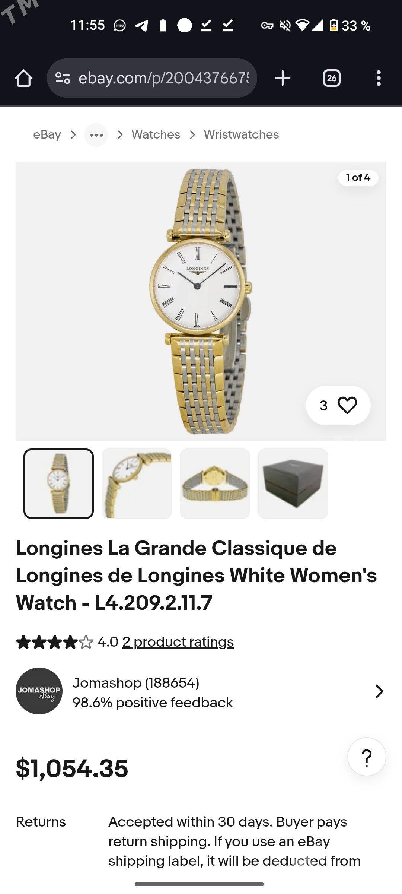Screen dimensions: 402x894
Task: Tap the main Longines watch image
Action: (x=201, y=301)
